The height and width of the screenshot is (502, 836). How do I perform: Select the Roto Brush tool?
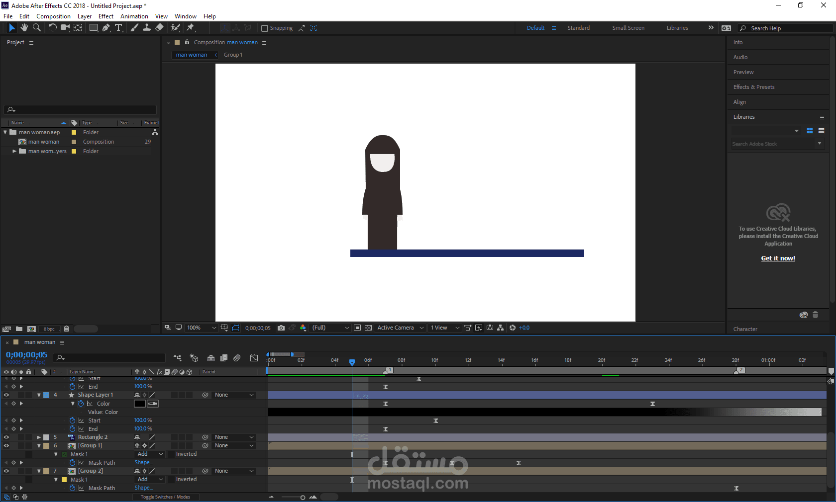(x=175, y=28)
